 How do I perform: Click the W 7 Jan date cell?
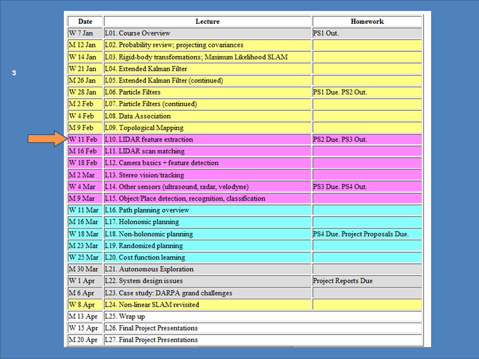pos(85,33)
